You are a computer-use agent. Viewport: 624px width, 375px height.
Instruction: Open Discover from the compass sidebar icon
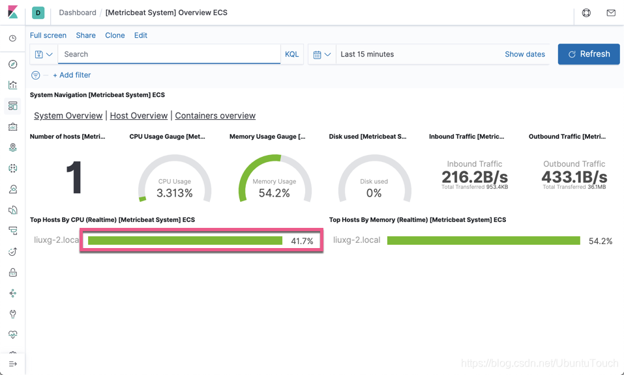[12, 64]
